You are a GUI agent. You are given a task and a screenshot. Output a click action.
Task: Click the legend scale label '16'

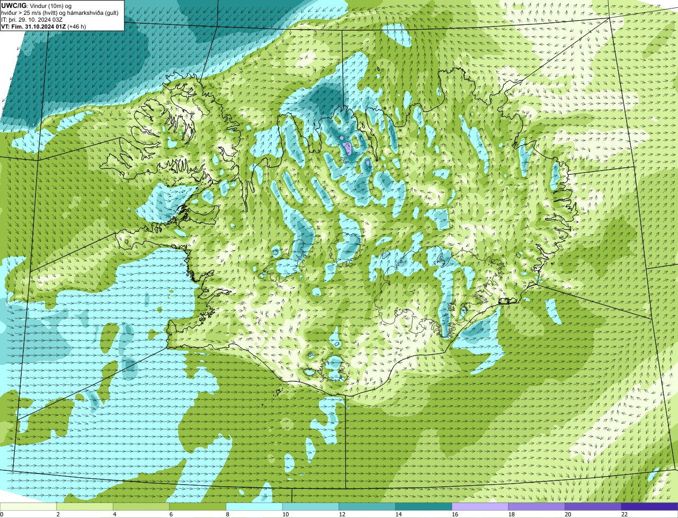point(455,514)
